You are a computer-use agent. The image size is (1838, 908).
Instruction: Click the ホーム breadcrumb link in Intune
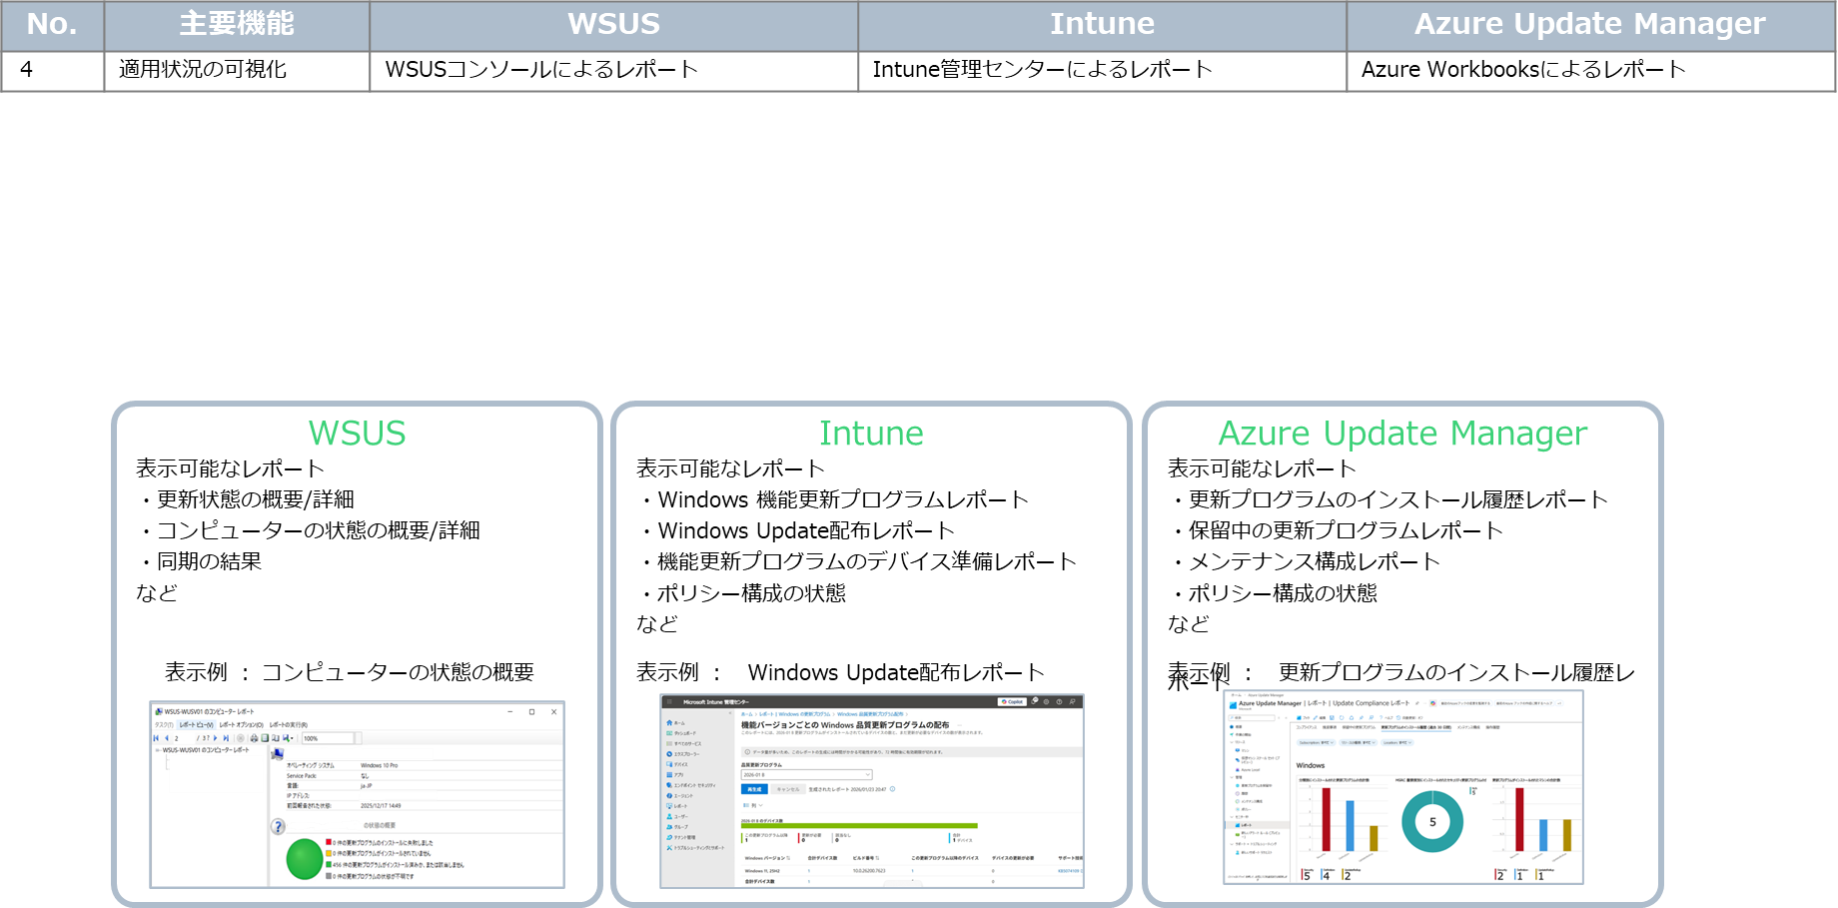click(x=746, y=714)
